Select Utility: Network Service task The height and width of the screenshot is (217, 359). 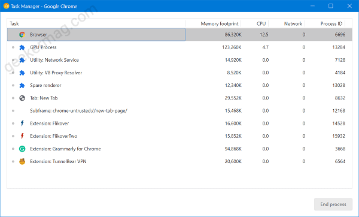point(180,60)
